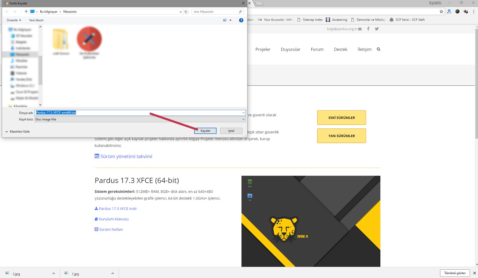Viewport: 478px width, 278px height.
Task: Bookmark this page with the star
Action: 441,12
